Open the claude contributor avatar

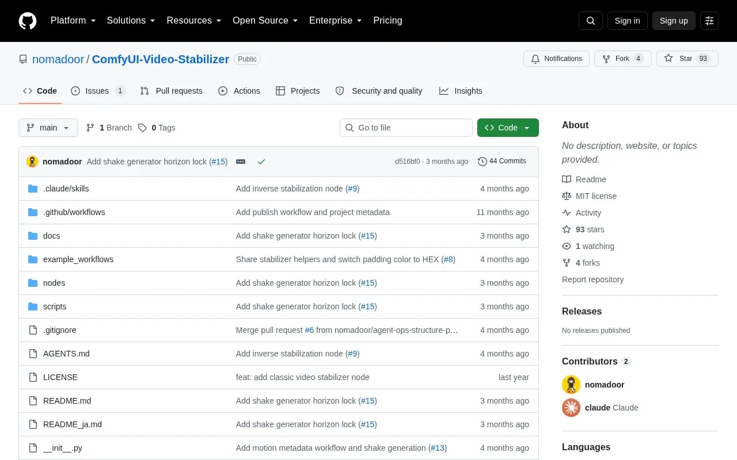[x=571, y=408]
